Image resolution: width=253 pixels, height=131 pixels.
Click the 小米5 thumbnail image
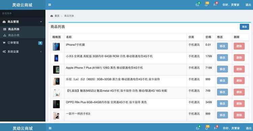pyautogui.click(x=56, y=58)
